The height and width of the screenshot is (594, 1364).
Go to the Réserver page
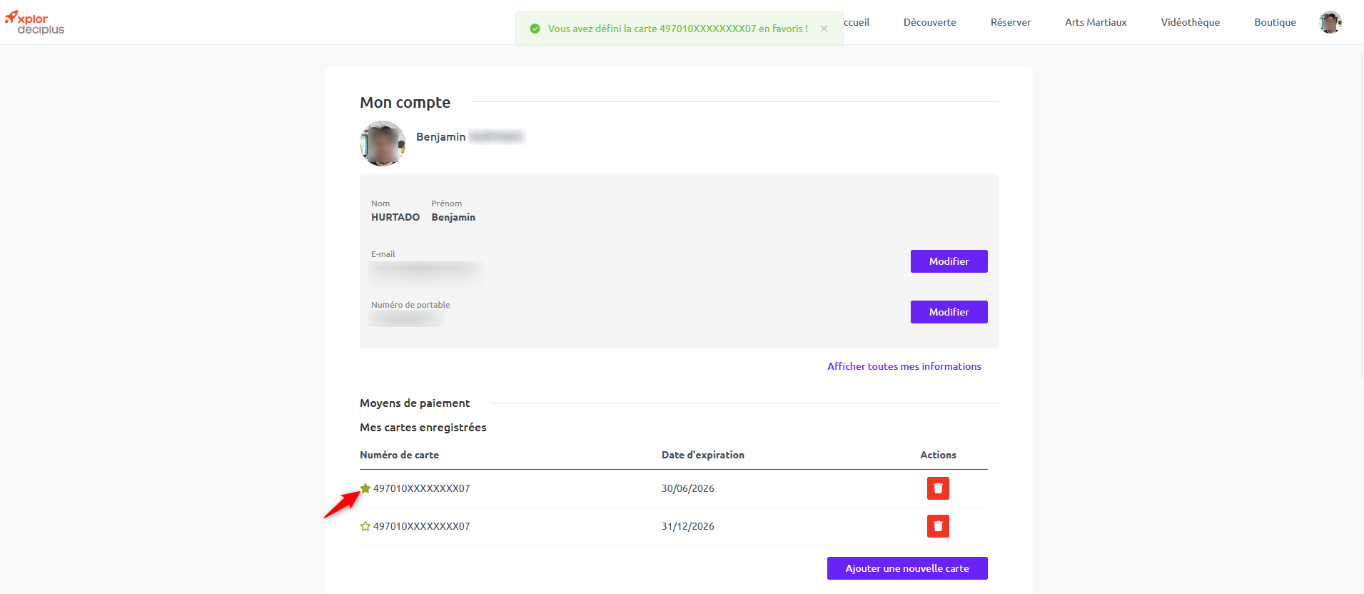(1010, 22)
